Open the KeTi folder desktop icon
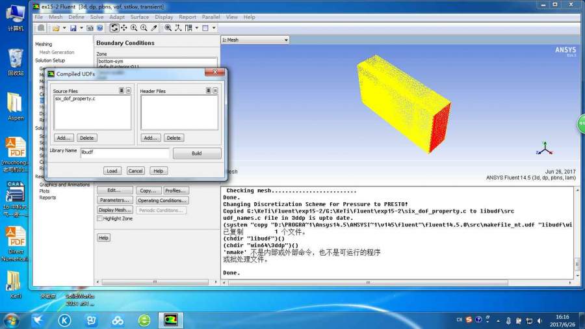The image size is (585, 329). click(x=16, y=285)
